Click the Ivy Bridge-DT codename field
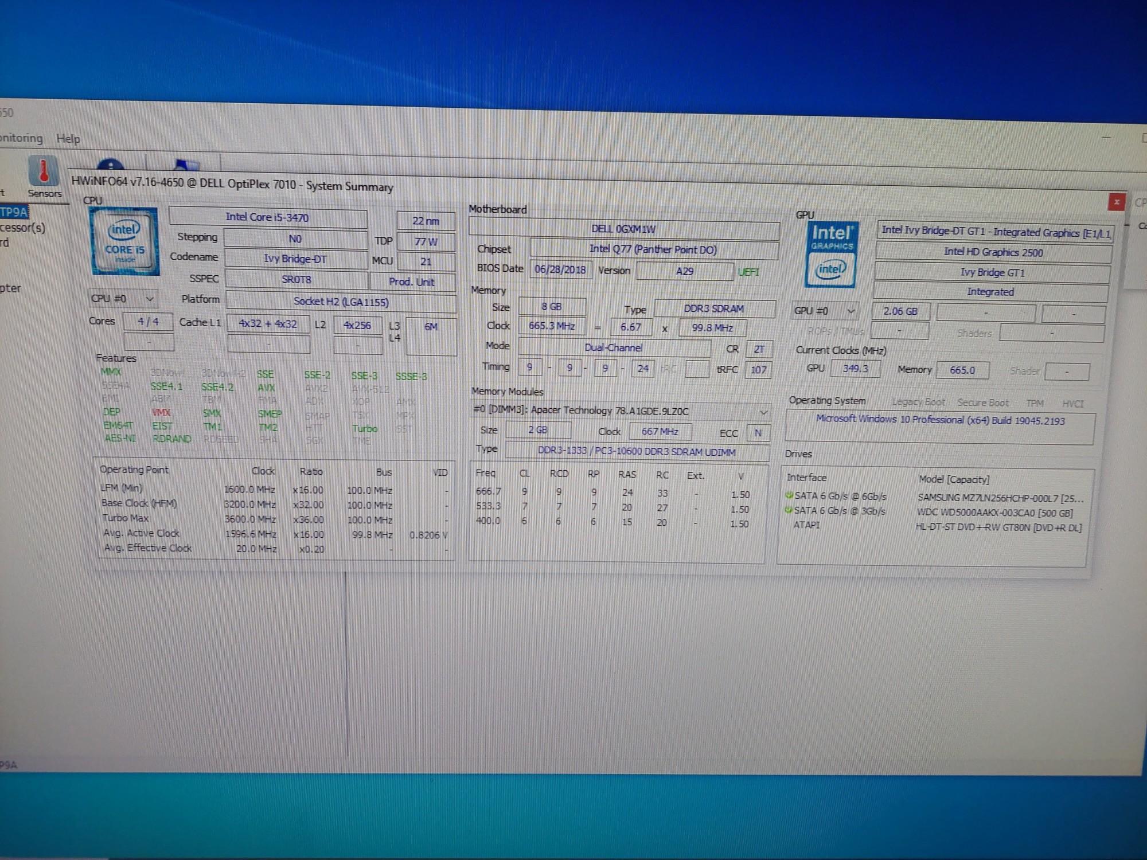 coord(295,259)
